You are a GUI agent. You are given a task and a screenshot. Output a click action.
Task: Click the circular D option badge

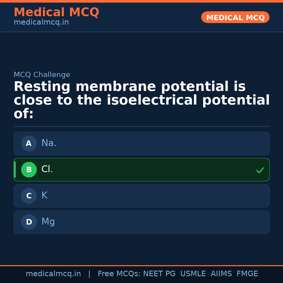point(29,222)
